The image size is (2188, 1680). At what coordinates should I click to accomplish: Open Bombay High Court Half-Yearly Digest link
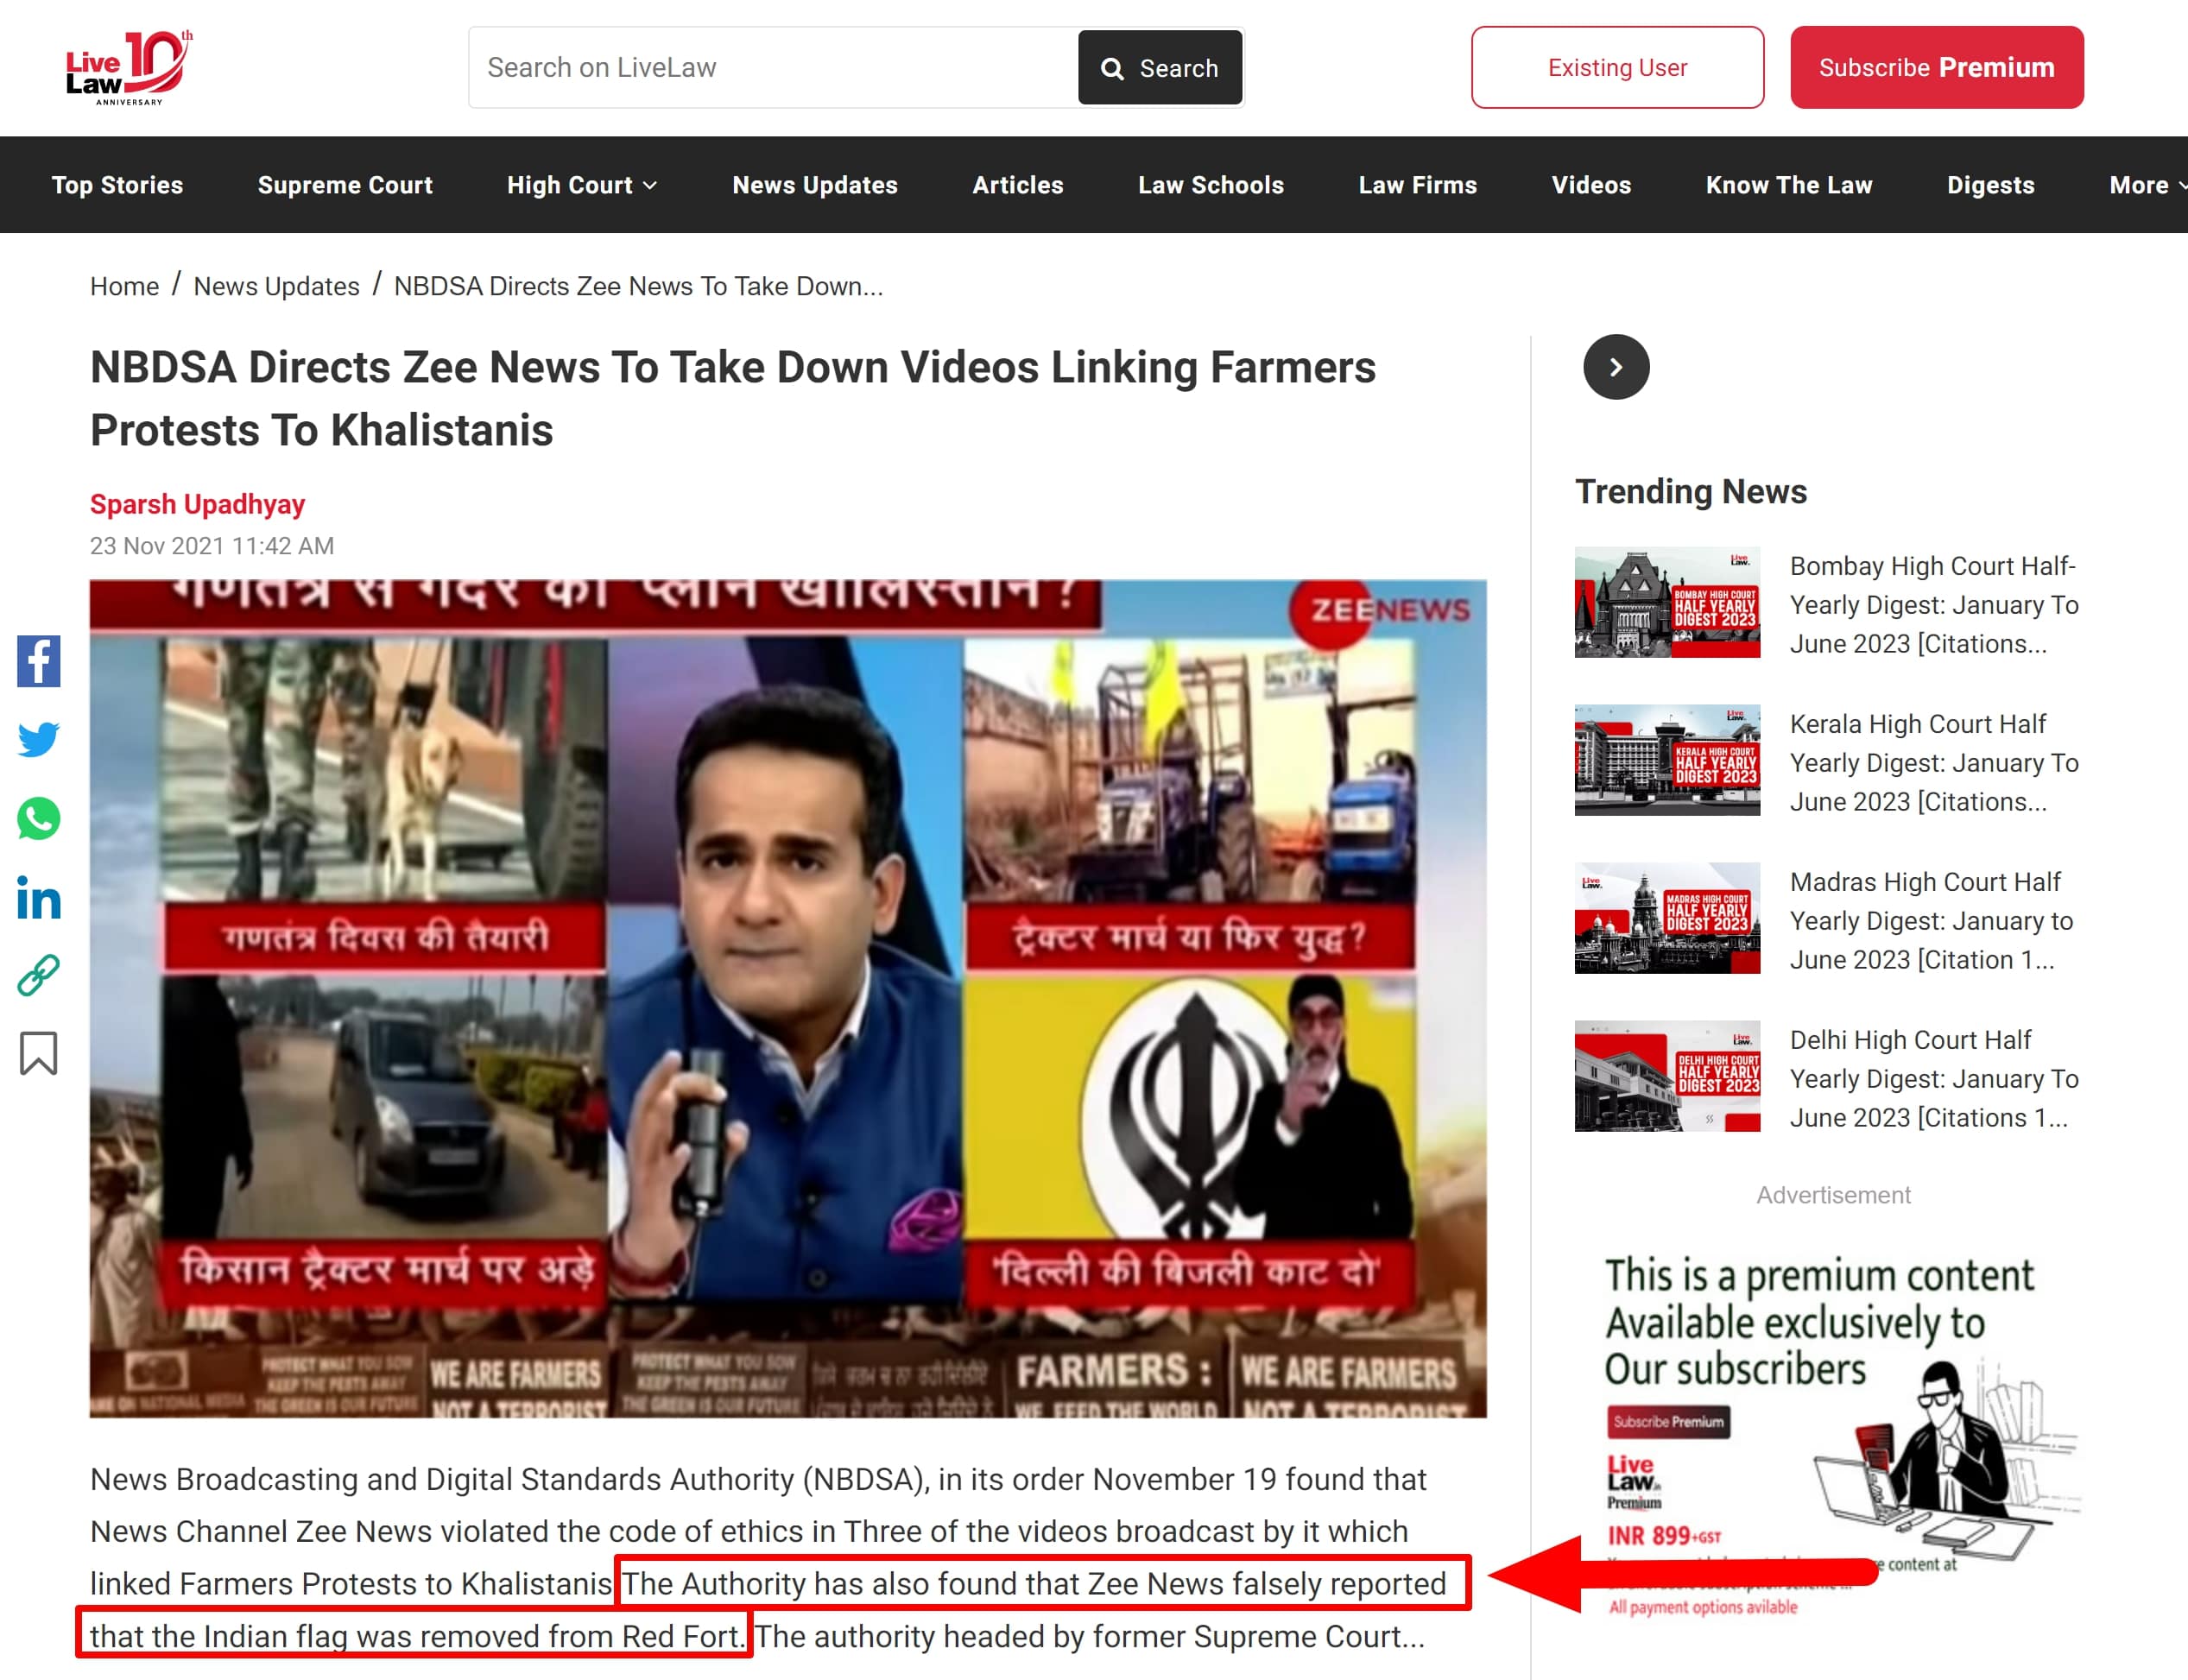point(1933,605)
